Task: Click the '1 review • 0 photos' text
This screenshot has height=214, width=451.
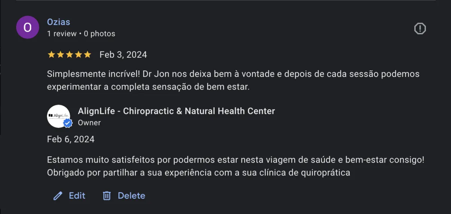Action: click(x=81, y=34)
